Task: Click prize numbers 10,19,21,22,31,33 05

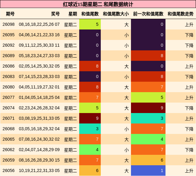Action: [39, 170]
